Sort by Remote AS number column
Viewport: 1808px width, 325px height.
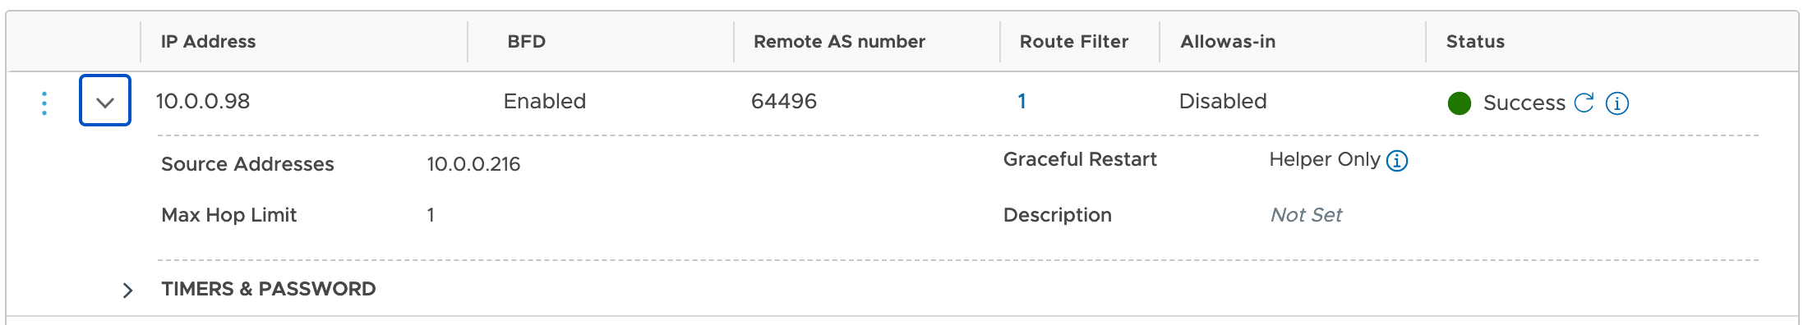pyautogui.click(x=839, y=42)
